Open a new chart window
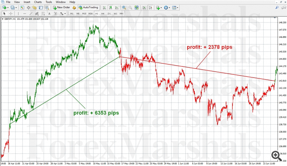 click(4, 8)
